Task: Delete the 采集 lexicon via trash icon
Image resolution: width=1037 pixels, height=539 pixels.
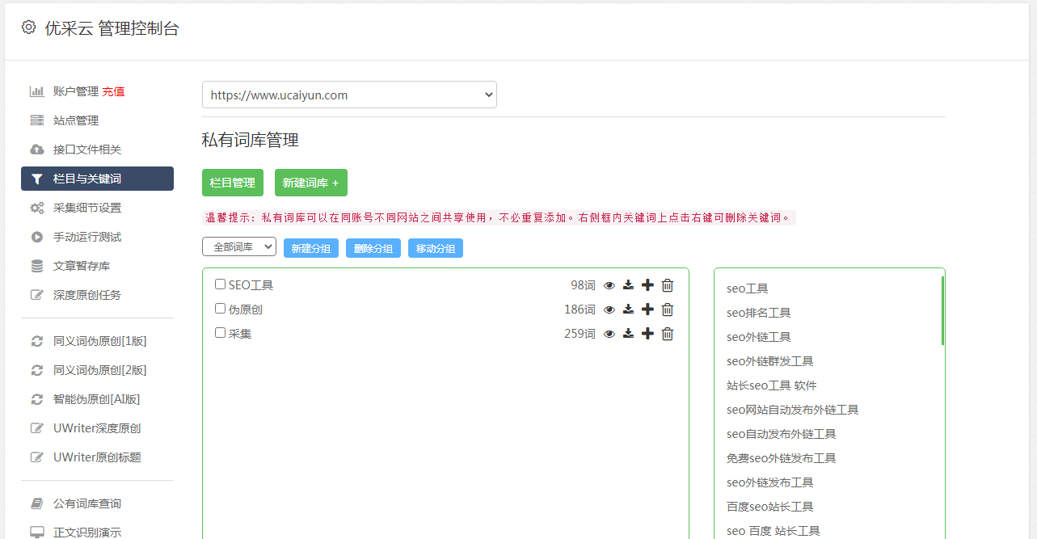Action: pos(667,333)
